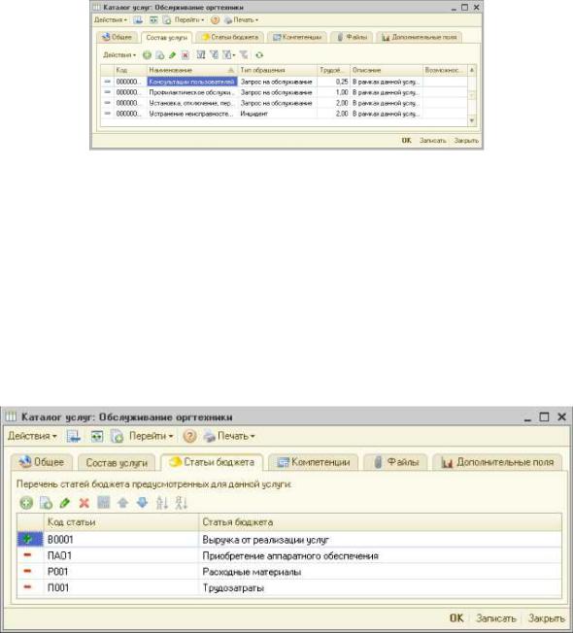This screenshot has height=633, width=573.
Task: Click scroll-down arrow of upper window table
Action: [472, 120]
